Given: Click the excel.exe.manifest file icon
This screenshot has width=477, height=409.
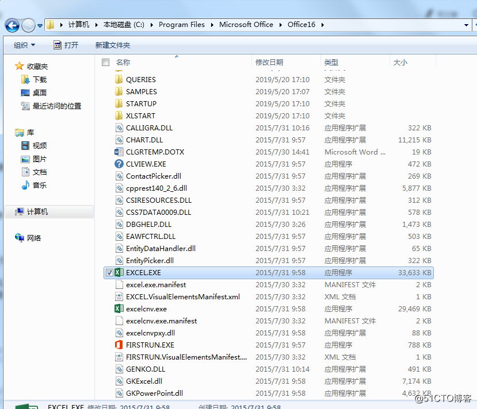Looking at the screenshot, I should [x=119, y=284].
